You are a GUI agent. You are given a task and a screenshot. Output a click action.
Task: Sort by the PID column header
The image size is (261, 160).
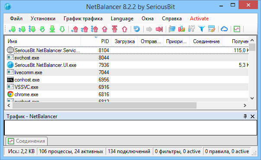click(96, 41)
